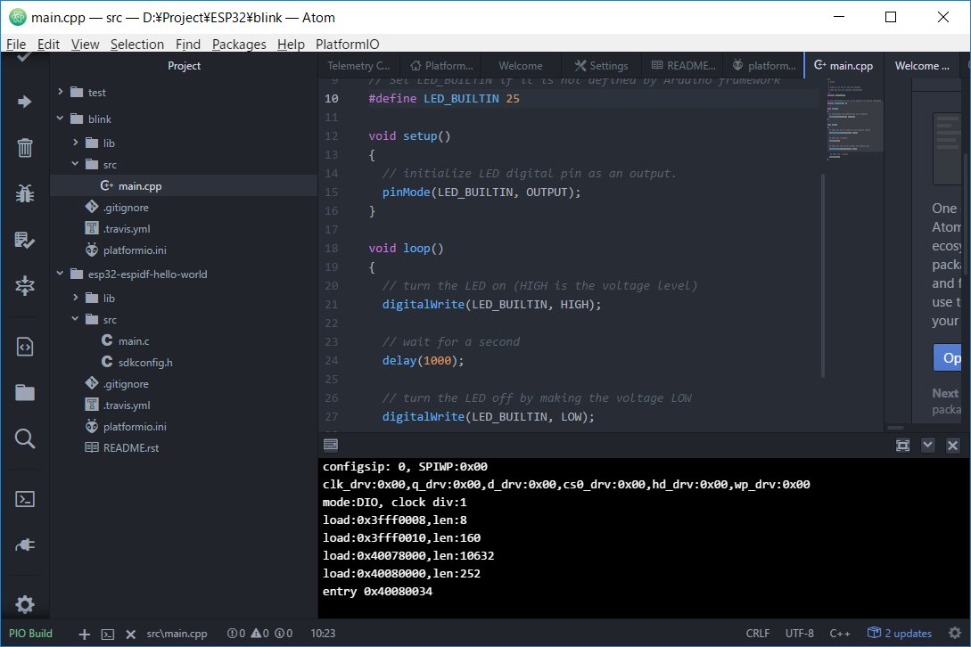971x647 pixels.
Task: Change the CRLF line ending setting
Action: click(x=757, y=634)
